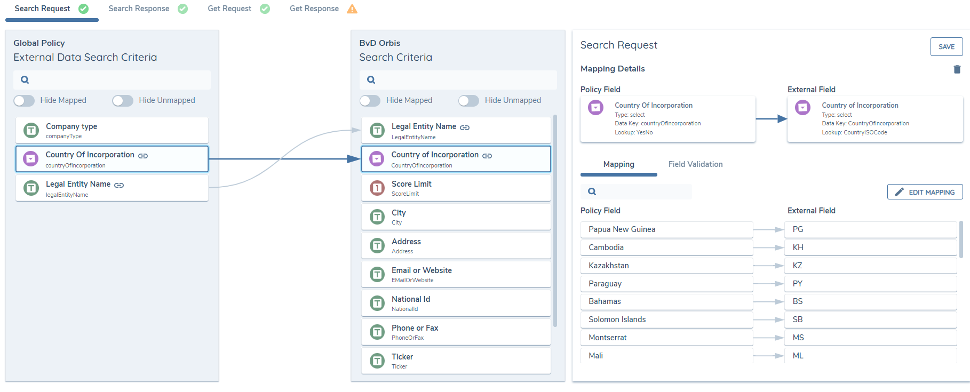Click the BS external value
Image resolution: width=970 pixels, height=392 pixels.
click(x=871, y=301)
